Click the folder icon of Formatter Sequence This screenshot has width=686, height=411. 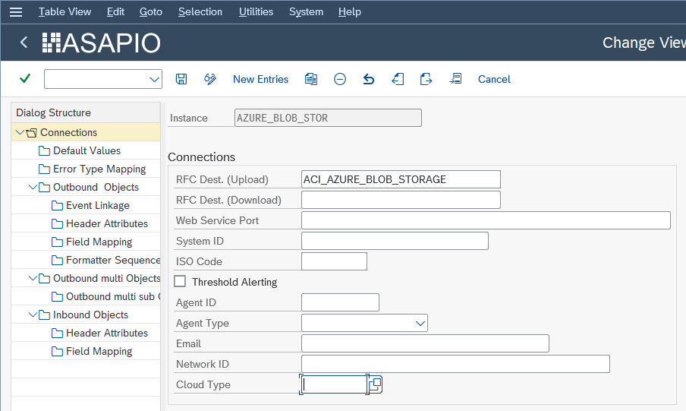58,261
